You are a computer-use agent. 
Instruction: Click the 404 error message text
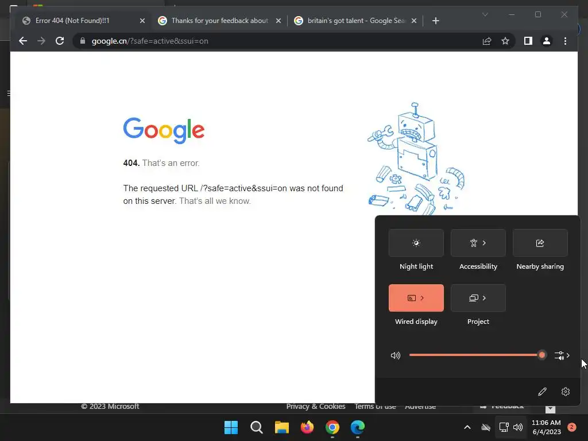tap(161, 163)
